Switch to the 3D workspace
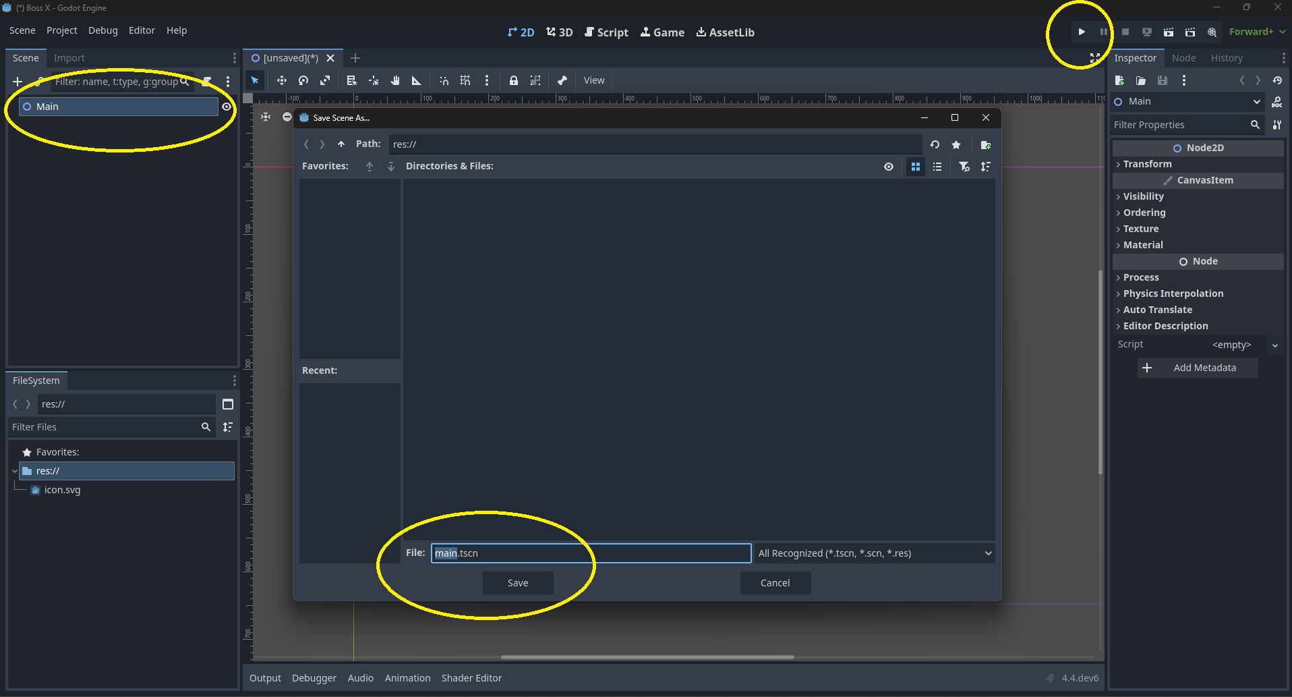Image resolution: width=1292 pixels, height=697 pixels. (560, 32)
